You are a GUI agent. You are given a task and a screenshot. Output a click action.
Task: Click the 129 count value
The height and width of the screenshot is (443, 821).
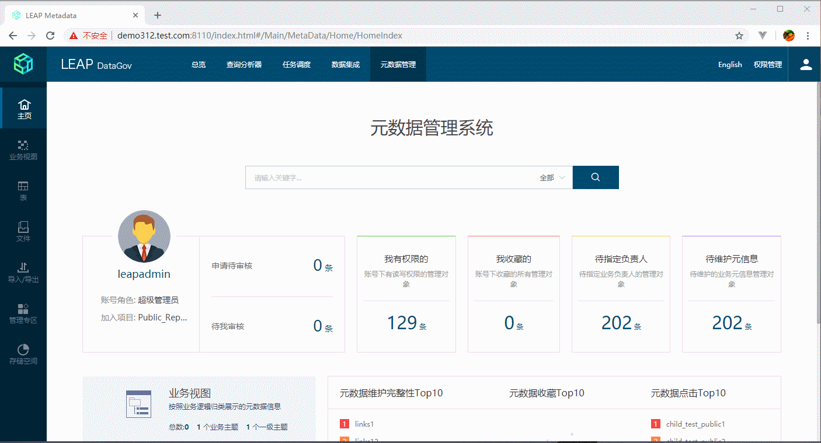coord(402,323)
